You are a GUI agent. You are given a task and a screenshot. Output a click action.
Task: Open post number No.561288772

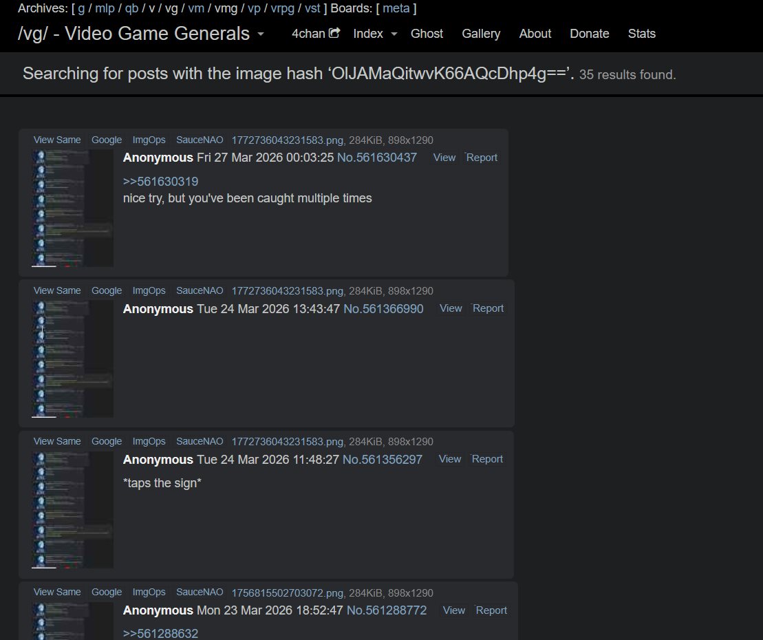pyautogui.click(x=387, y=610)
